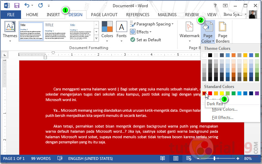Screen dimensions: 262x164
Task: Click Set as Default
Action: coord(145,40)
